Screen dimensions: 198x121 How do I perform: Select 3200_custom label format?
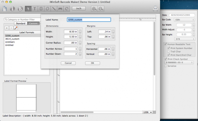tap(23, 36)
